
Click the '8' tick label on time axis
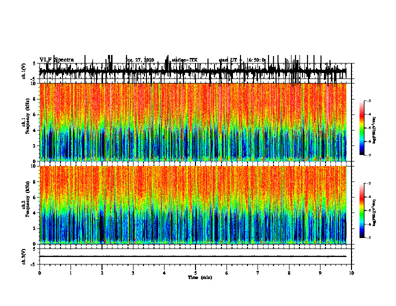coord(289,273)
